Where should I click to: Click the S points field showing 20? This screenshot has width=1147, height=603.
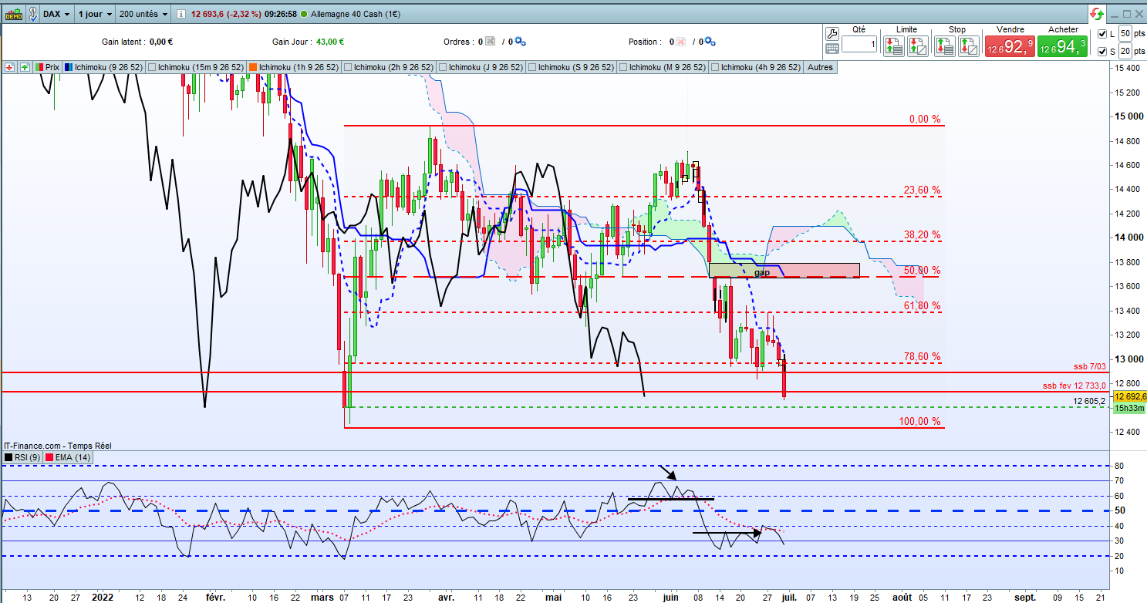[1125, 51]
